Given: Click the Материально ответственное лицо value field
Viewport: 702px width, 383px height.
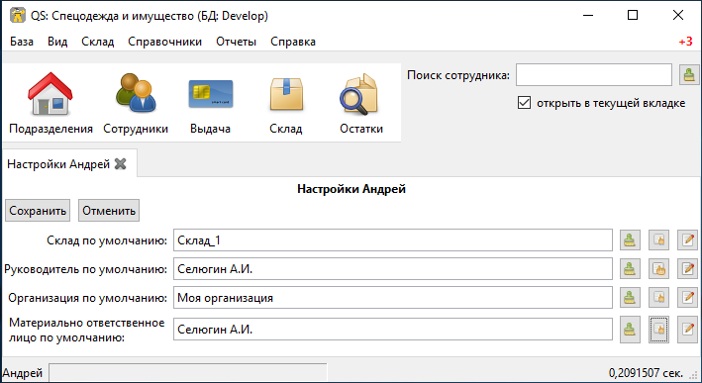Looking at the screenshot, I should [x=393, y=330].
